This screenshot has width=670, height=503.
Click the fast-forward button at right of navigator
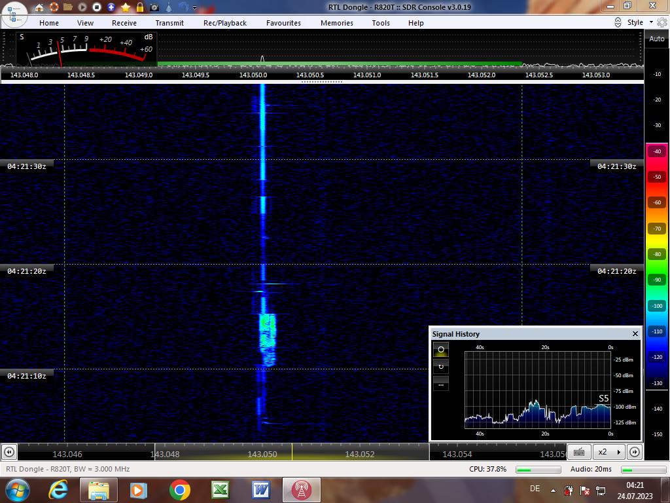(635, 452)
